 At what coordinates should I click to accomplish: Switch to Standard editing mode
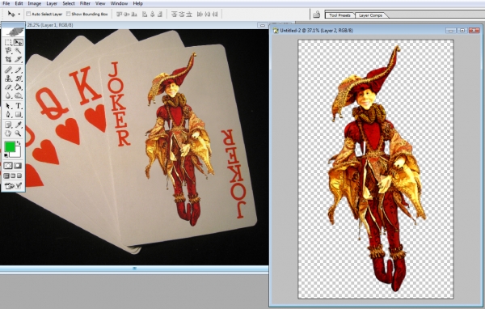8,166
